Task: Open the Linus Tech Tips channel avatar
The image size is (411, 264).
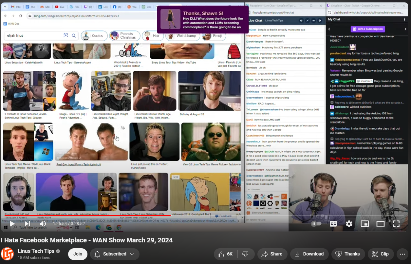Action: [7, 254]
